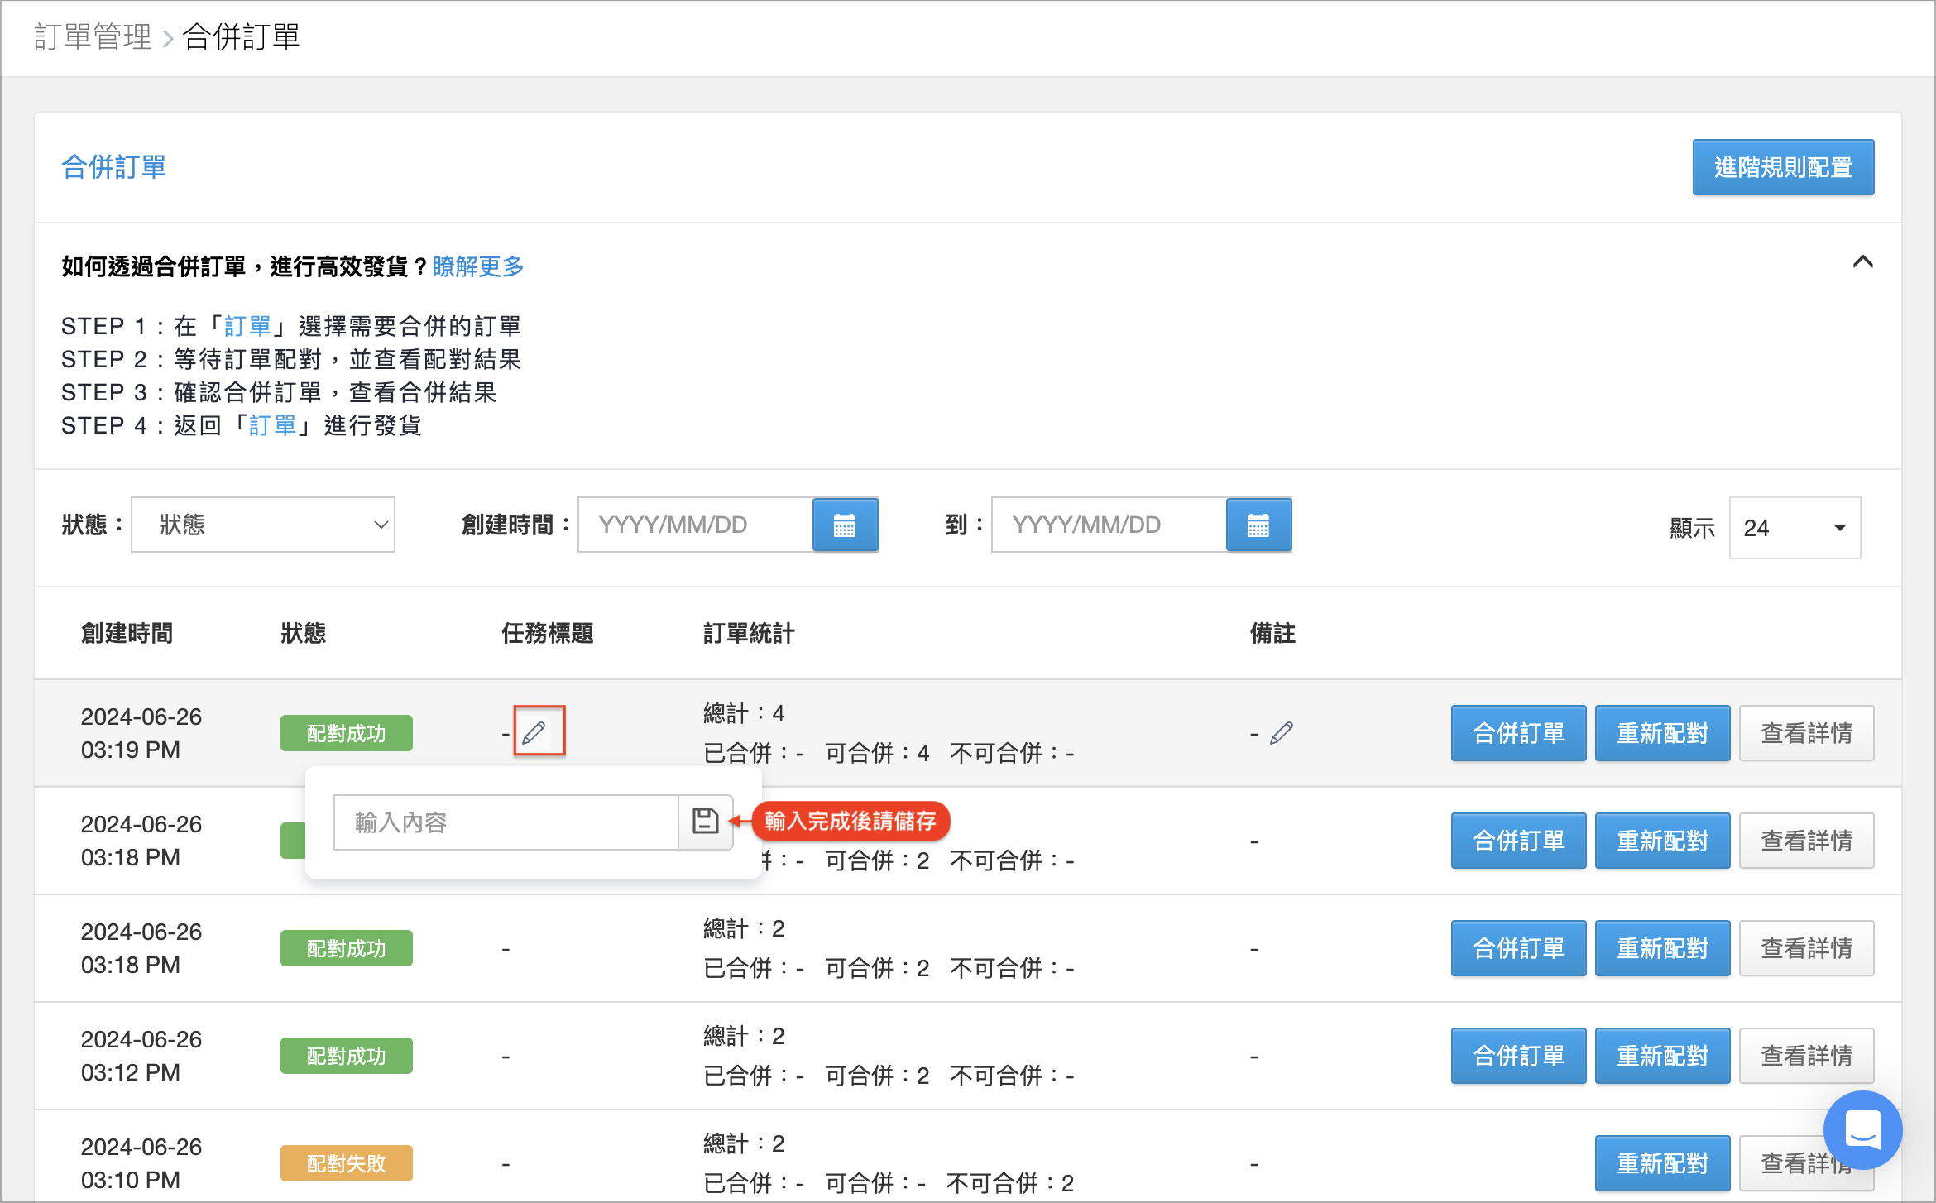The height and width of the screenshot is (1203, 1936).
Task: Open the calendar picker for 創建時間 start date
Action: tap(845, 525)
